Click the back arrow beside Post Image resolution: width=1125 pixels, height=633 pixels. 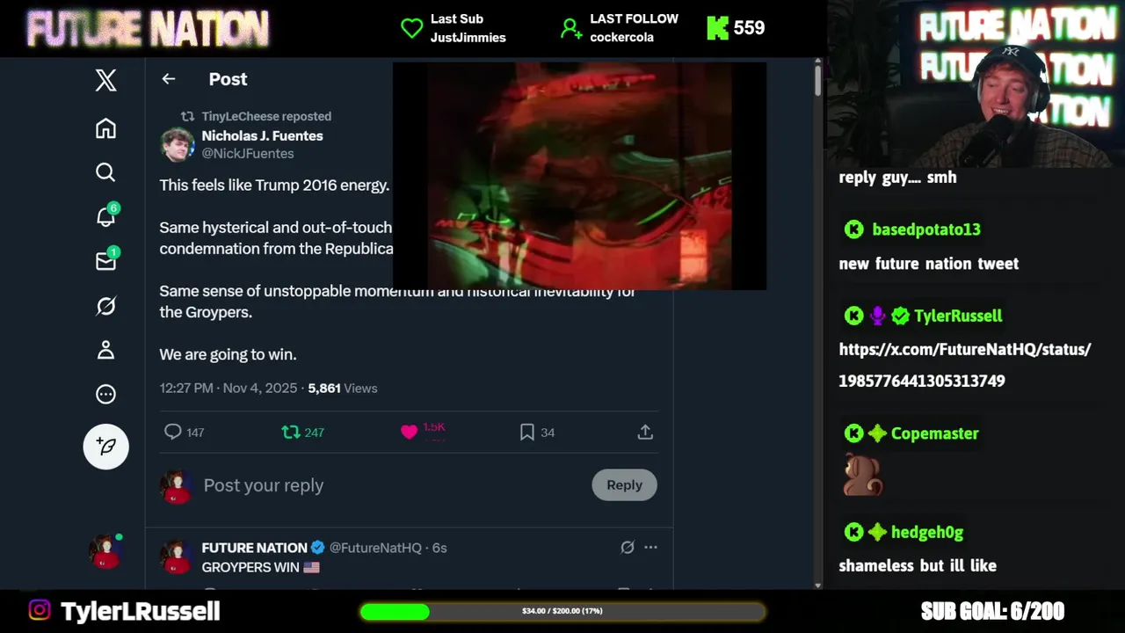(169, 79)
